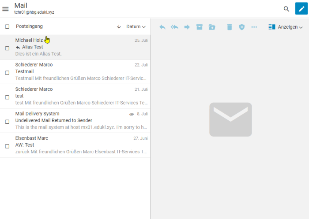Check the Alias Test email checkbox
This screenshot has height=219, width=309.
click(x=7, y=48)
